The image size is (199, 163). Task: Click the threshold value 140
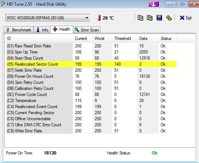pos(118,64)
